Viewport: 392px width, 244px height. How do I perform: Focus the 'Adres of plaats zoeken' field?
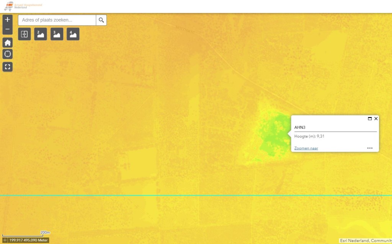pos(57,20)
